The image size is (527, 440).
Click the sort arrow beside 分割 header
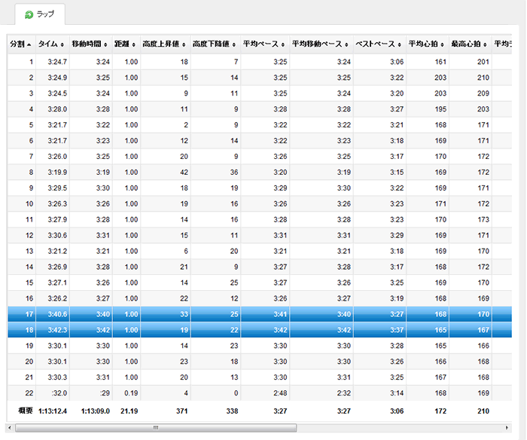(x=29, y=45)
